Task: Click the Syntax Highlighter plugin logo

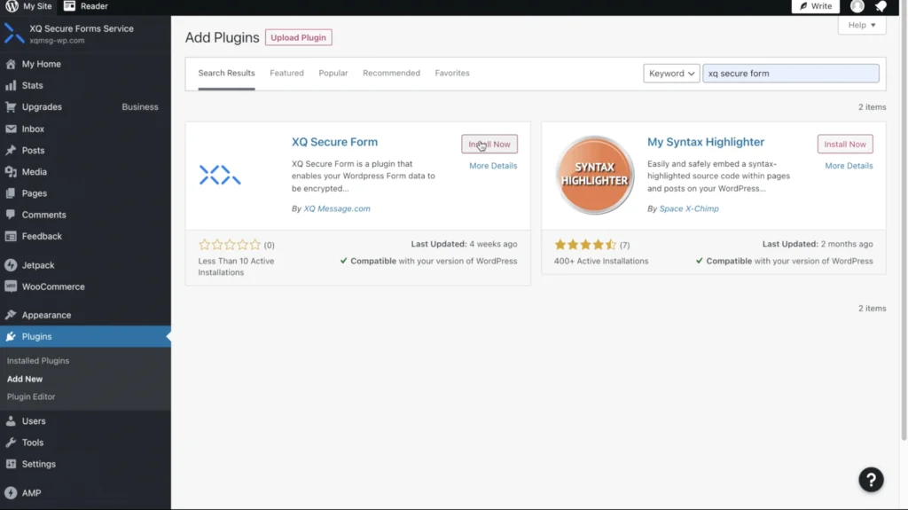Action: click(x=595, y=175)
